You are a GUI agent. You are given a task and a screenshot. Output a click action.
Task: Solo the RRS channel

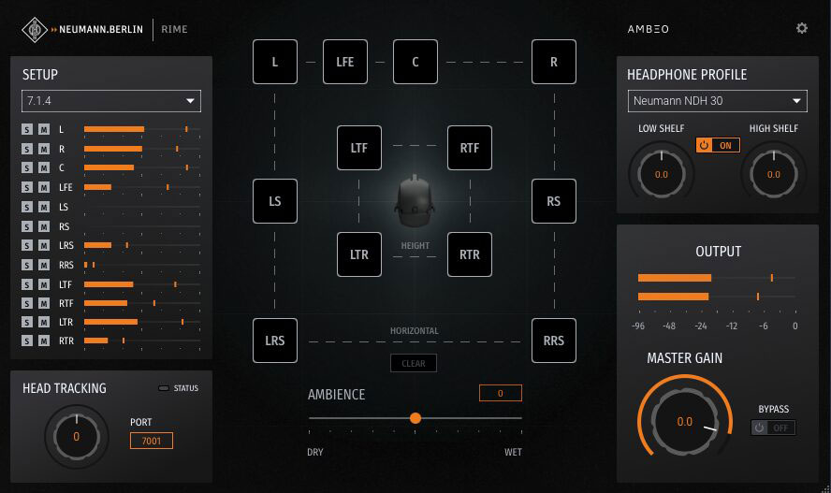pos(27,265)
